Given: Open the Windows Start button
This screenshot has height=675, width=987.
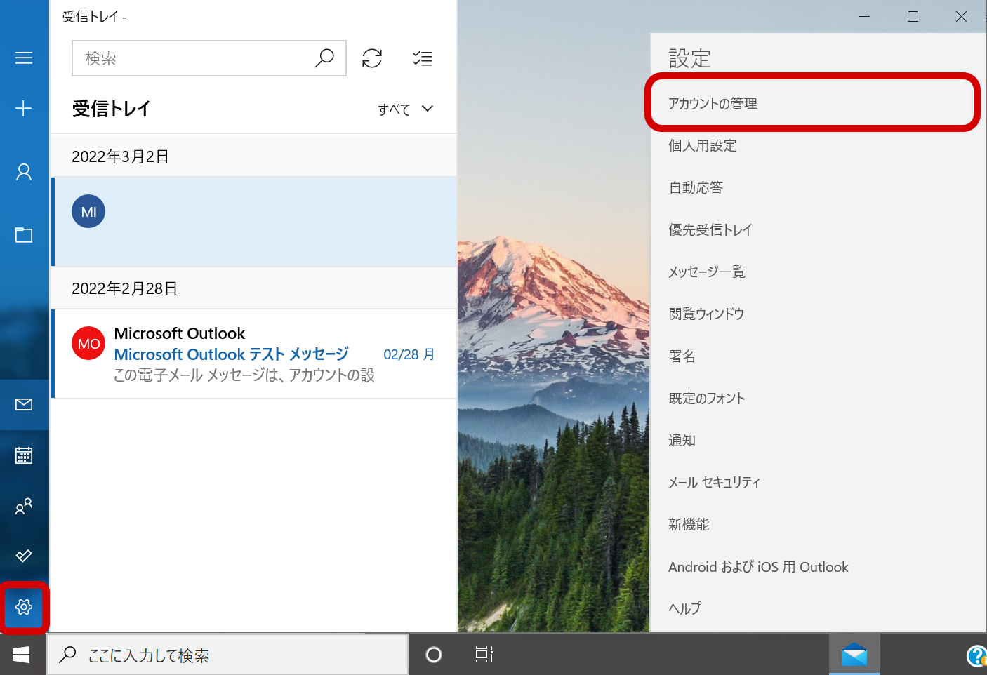Looking at the screenshot, I should click(x=21, y=655).
